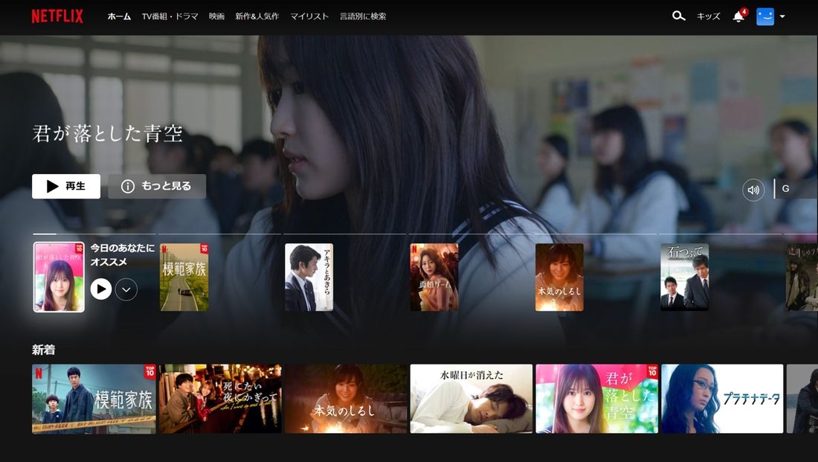Select highlighted 君が落とした青空 poster
Viewport: 818px width, 462px height.
(59, 277)
